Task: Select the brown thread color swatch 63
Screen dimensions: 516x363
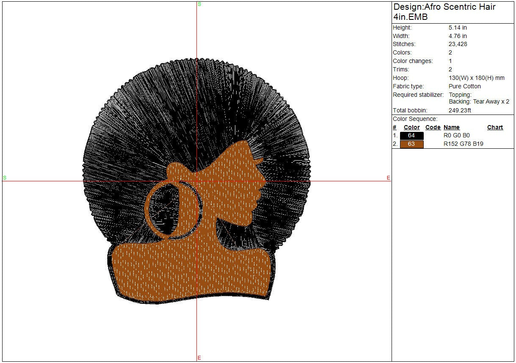Action: click(411, 144)
